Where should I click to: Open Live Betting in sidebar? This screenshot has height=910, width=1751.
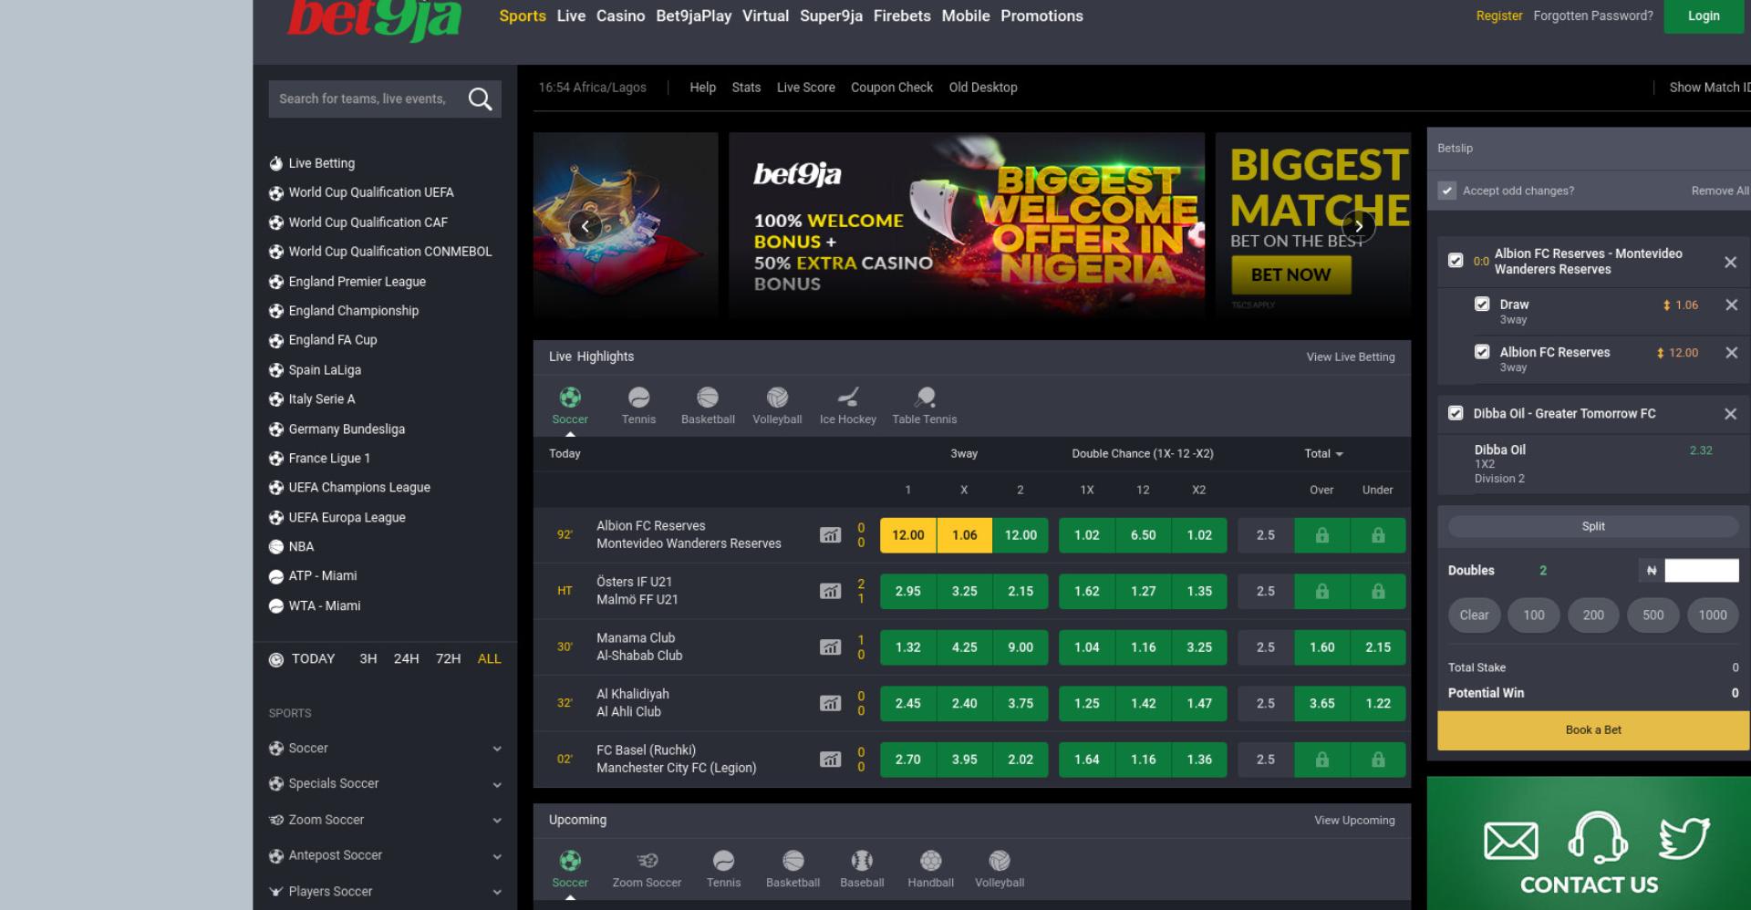pos(321,163)
